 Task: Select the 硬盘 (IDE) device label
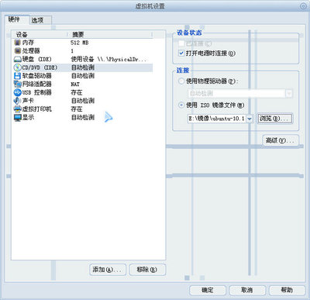tap(37, 60)
